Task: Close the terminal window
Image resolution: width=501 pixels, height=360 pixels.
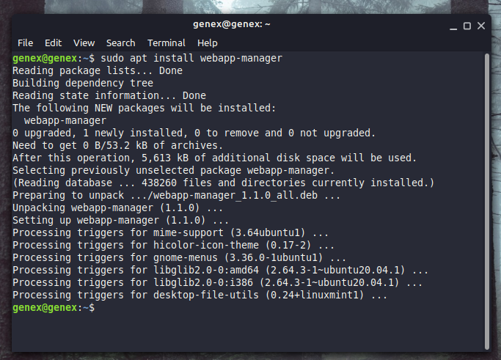Action: pyautogui.click(x=481, y=26)
